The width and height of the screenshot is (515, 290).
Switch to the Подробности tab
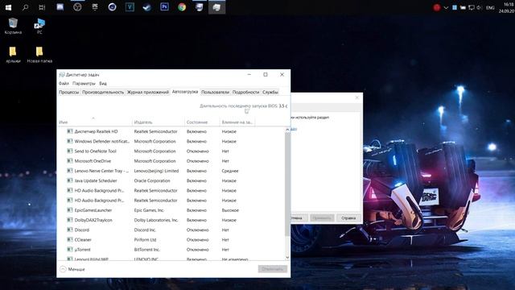point(245,93)
